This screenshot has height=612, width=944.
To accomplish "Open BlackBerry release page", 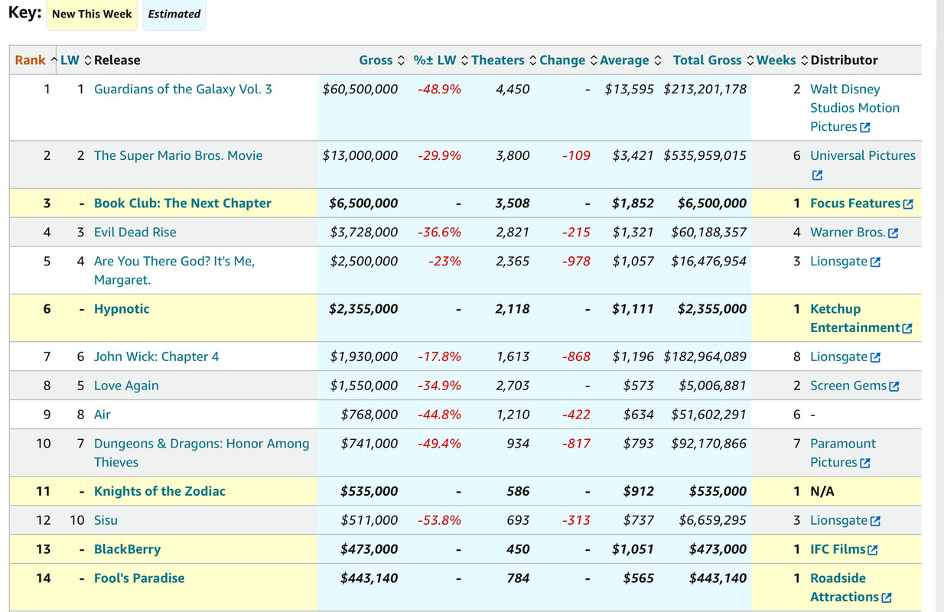I will point(127,549).
